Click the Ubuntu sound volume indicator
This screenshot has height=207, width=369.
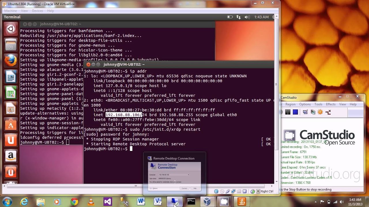click(247, 17)
